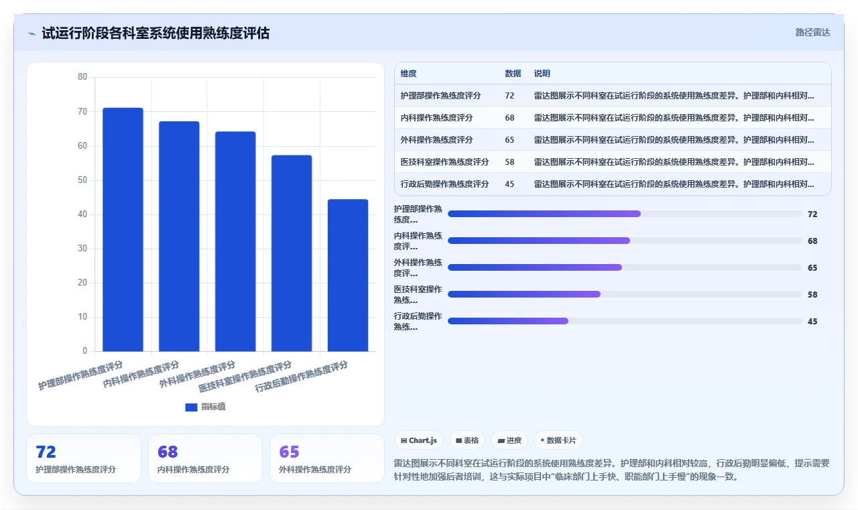Click the progress bar showing 72
This screenshot has height=510, width=858.
click(x=625, y=214)
